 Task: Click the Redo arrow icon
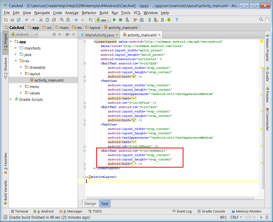(33, 20)
